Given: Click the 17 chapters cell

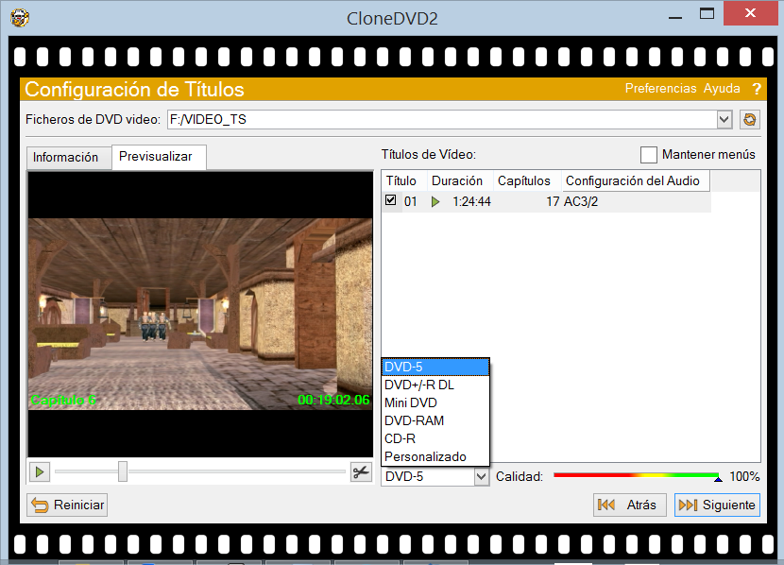Looking at the screenshot, I should click(553, 202).
